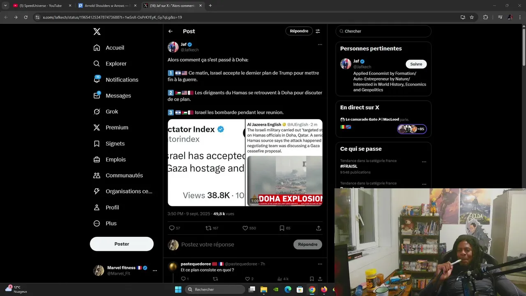This screenshot has height=296, width=526.
Task: Like pastequedoree's comment
Action: click(249, 279)
